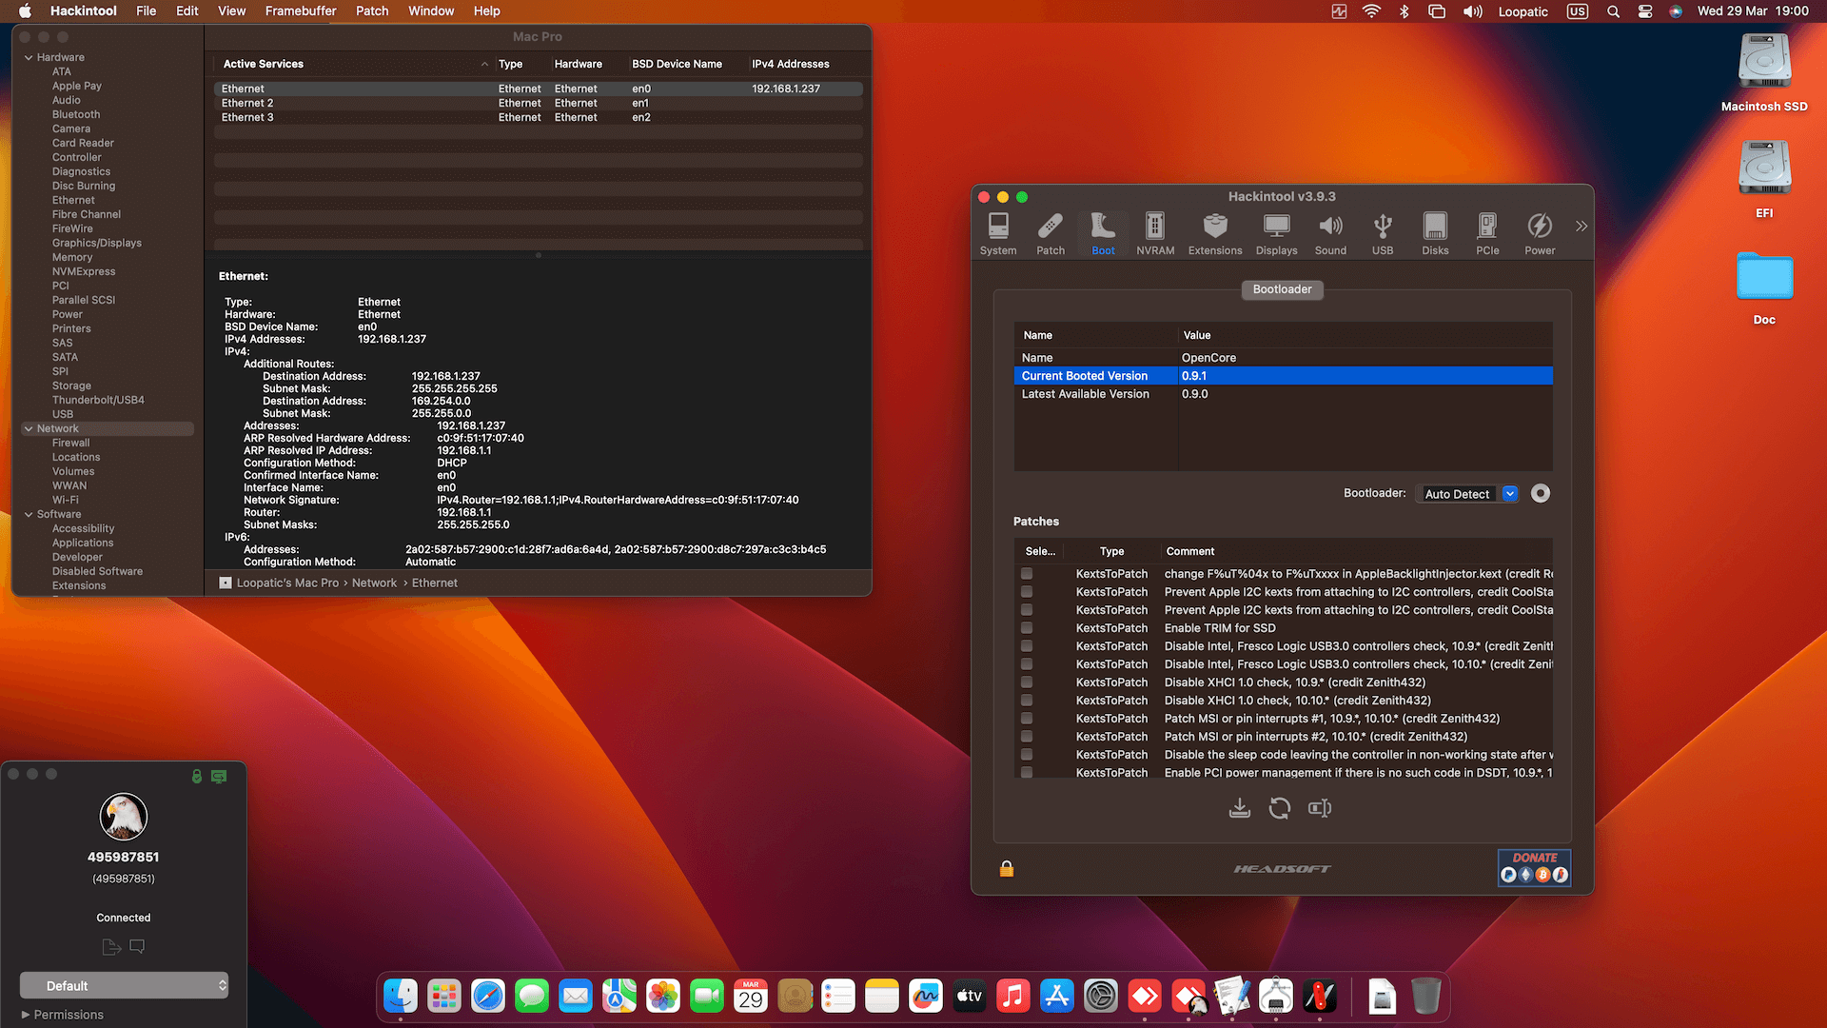Open the Sound section of Hackintool

pos(1329,231)
